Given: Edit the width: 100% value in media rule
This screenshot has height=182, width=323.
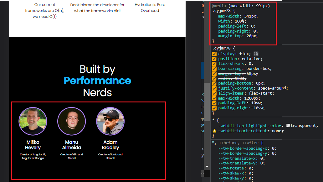Looking at the screenshot, I should click(239, 21).
